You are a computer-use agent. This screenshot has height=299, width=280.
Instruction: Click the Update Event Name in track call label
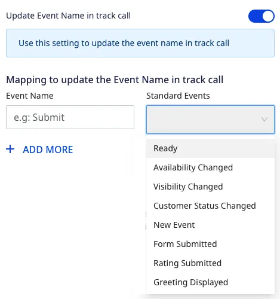[x=68, y=16]
